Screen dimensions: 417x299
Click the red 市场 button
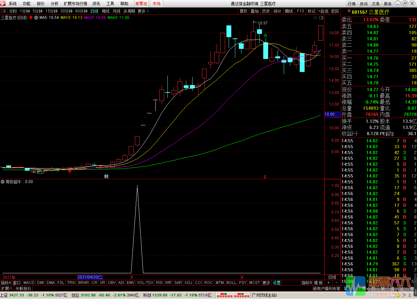[x=157, y=4]
